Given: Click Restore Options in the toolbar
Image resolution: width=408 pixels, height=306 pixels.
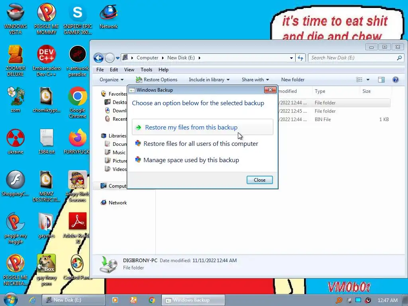Looking at the screenshot, I should [x=157, y=80].
